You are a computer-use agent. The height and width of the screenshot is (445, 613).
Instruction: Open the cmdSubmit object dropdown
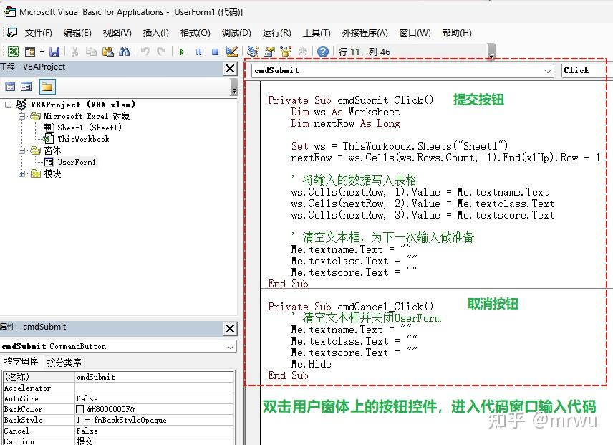pyautogui.click(x=549, y=71)
